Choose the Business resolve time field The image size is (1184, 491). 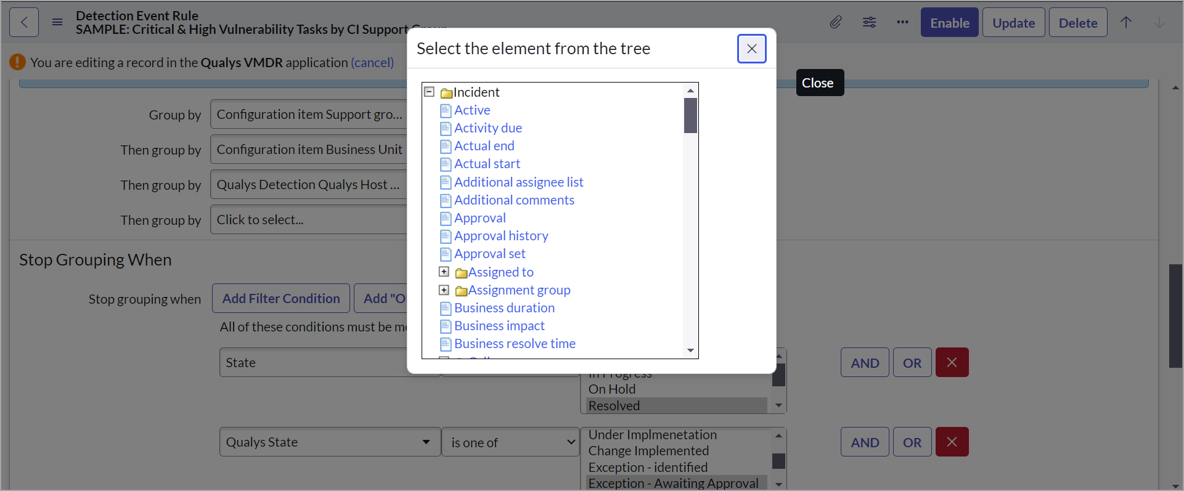pos(515,344)
